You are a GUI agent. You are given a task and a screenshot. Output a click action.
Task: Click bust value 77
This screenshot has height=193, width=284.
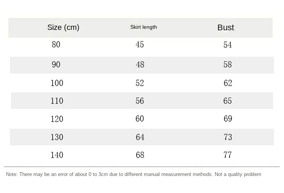click(228, 155)
